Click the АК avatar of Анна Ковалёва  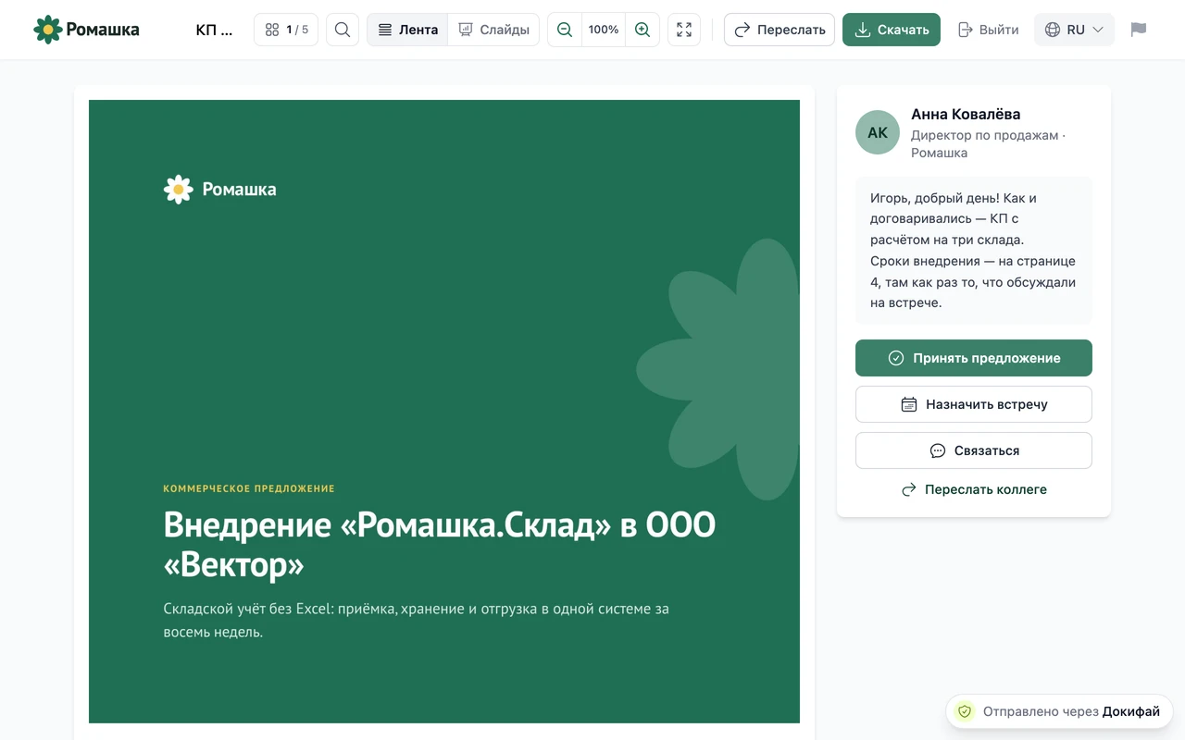[878, 132]
